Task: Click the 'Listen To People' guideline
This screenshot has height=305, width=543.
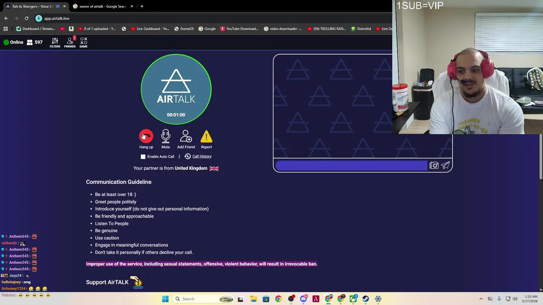Action: [112, 224]
